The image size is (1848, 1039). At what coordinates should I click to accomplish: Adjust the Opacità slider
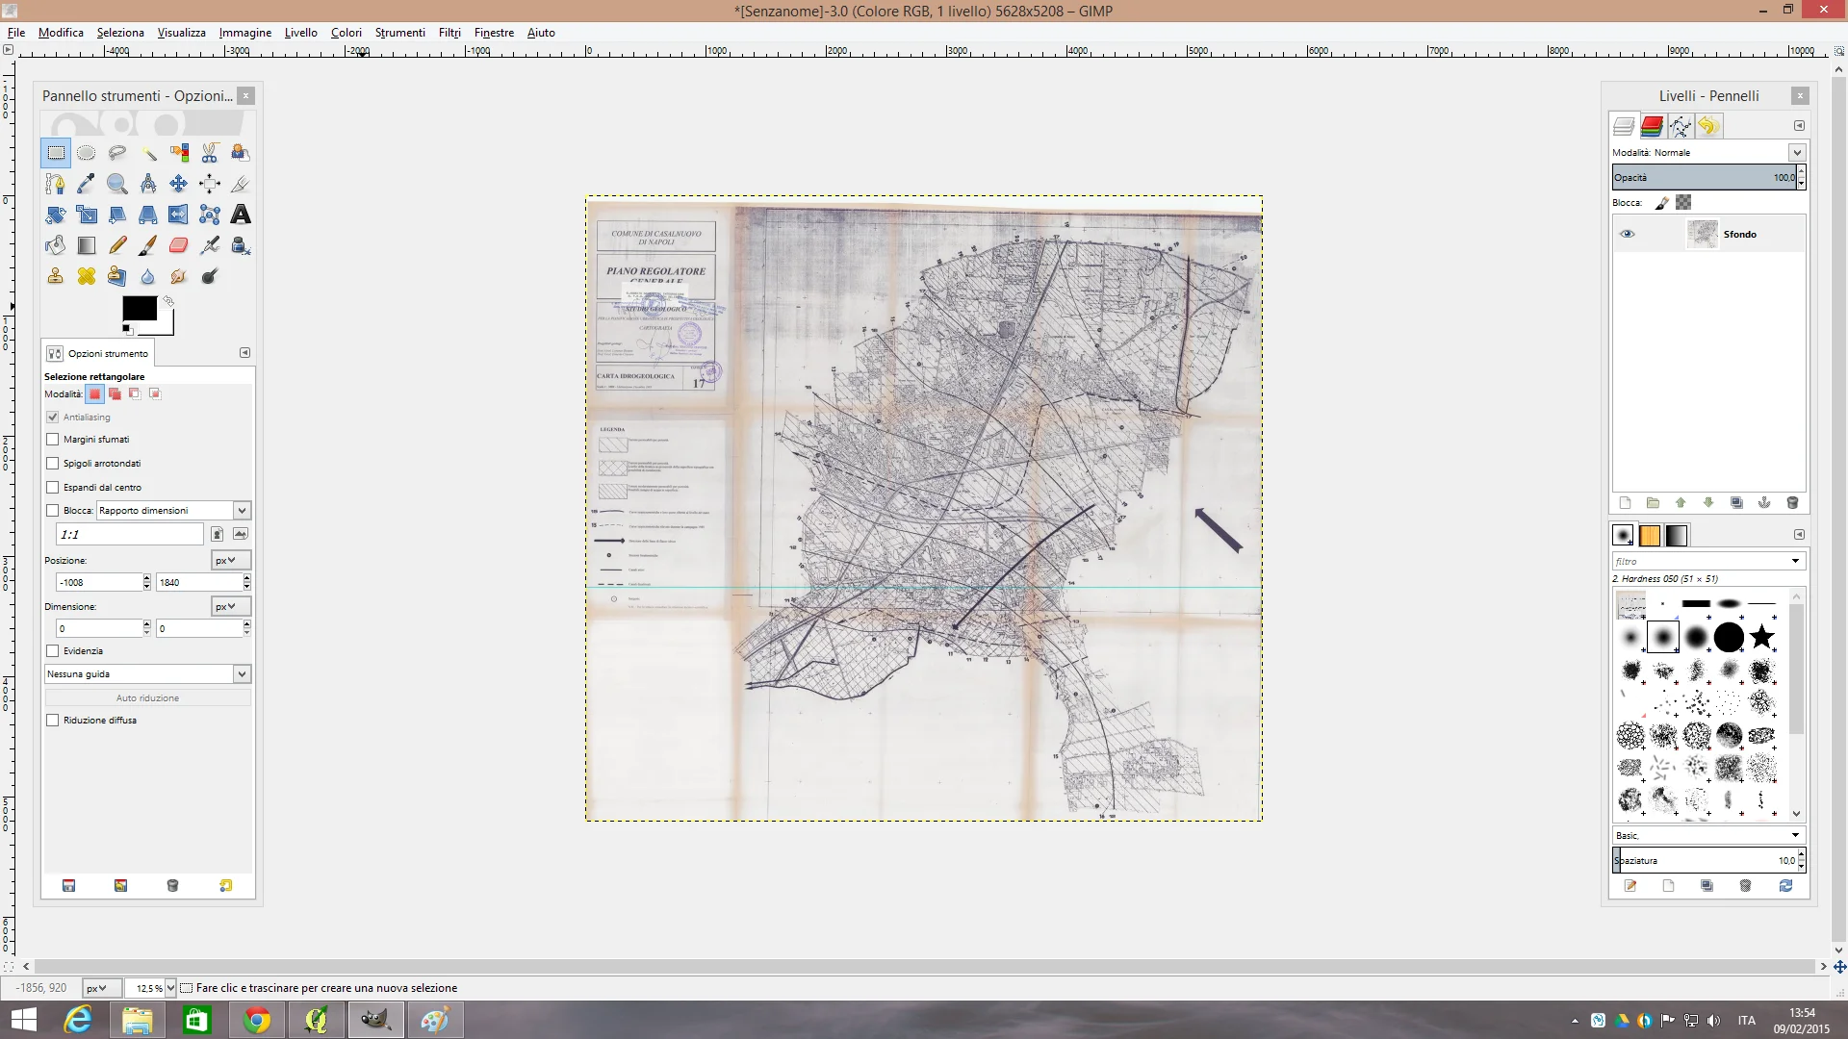pyautogui.click(x=1704, y=177)
